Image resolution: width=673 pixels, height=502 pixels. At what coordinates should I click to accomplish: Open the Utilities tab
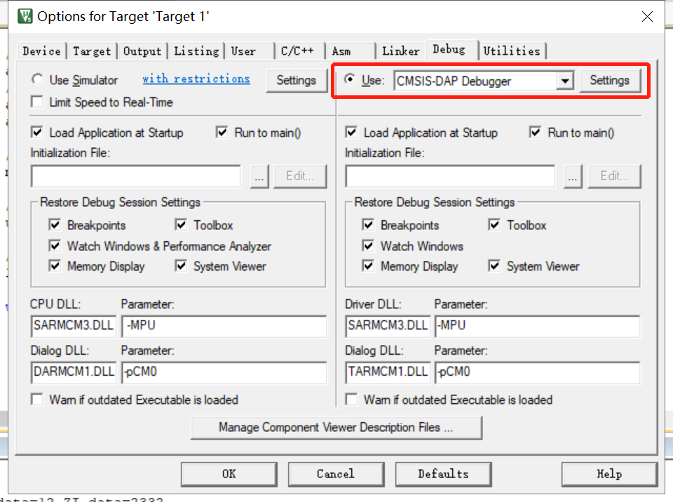[512, 51]
